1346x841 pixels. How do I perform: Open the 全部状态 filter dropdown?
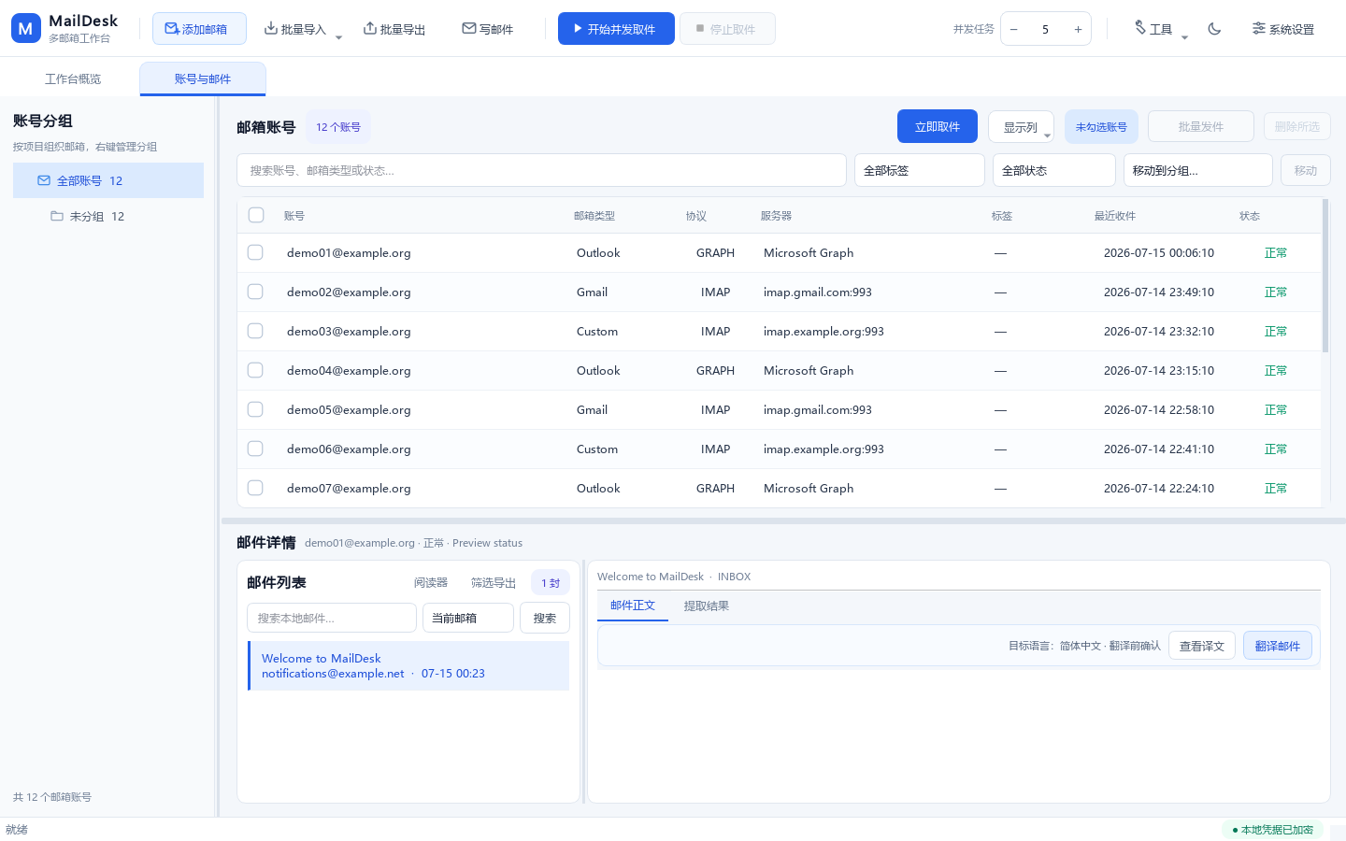[x=1054, y=170]
